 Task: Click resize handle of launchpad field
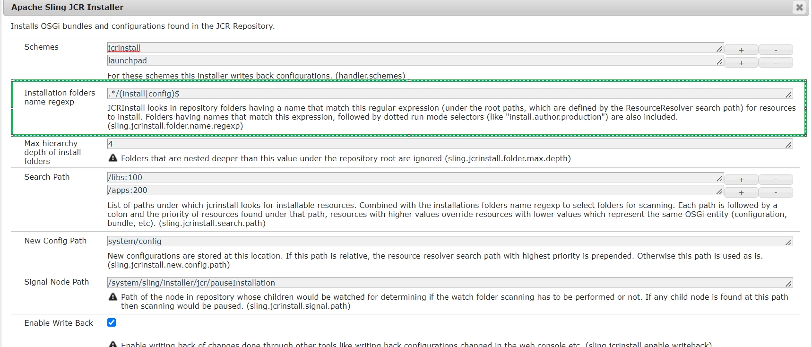[x=719, y=62]
